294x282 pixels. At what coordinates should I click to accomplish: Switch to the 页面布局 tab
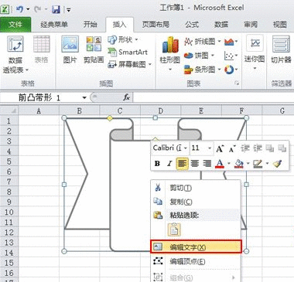(x=156, y=25)
